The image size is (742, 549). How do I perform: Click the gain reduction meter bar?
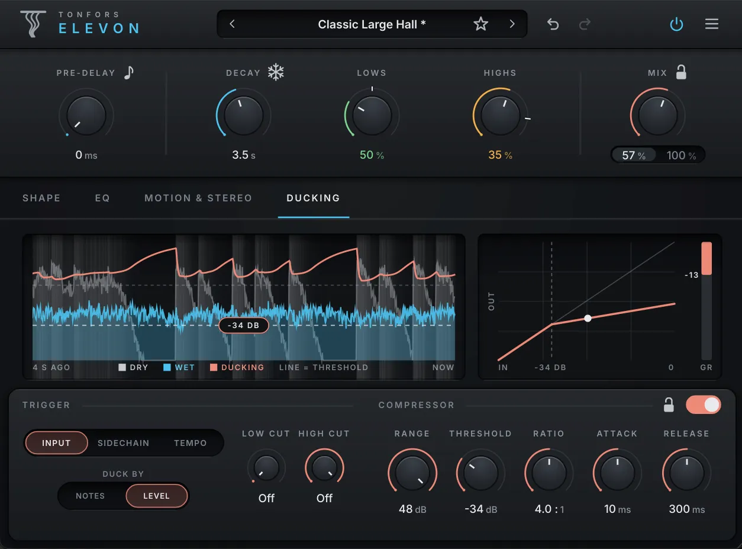706,300
